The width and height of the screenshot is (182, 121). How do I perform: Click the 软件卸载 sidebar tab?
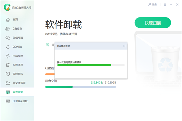17,92
